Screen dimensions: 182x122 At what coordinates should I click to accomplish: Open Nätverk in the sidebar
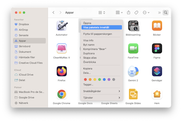click(29, 103)
